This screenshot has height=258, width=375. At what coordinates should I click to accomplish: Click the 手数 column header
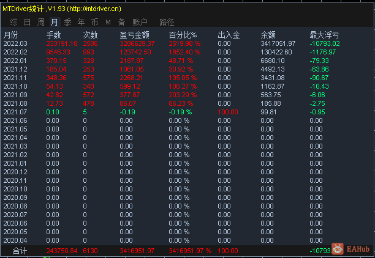(x=53, y=35)
